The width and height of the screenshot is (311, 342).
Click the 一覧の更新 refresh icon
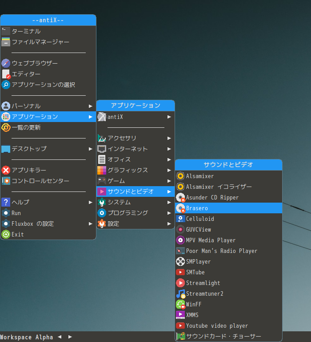[x=6, y=127]
